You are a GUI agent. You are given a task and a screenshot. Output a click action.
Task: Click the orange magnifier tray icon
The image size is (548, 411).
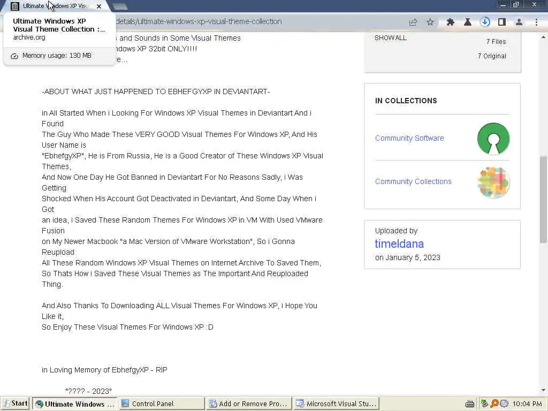[494, 404]
